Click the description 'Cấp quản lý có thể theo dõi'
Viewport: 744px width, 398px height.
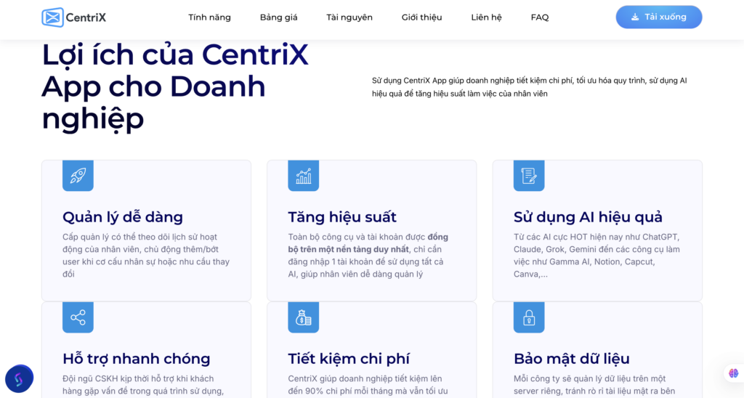(146, 255)
